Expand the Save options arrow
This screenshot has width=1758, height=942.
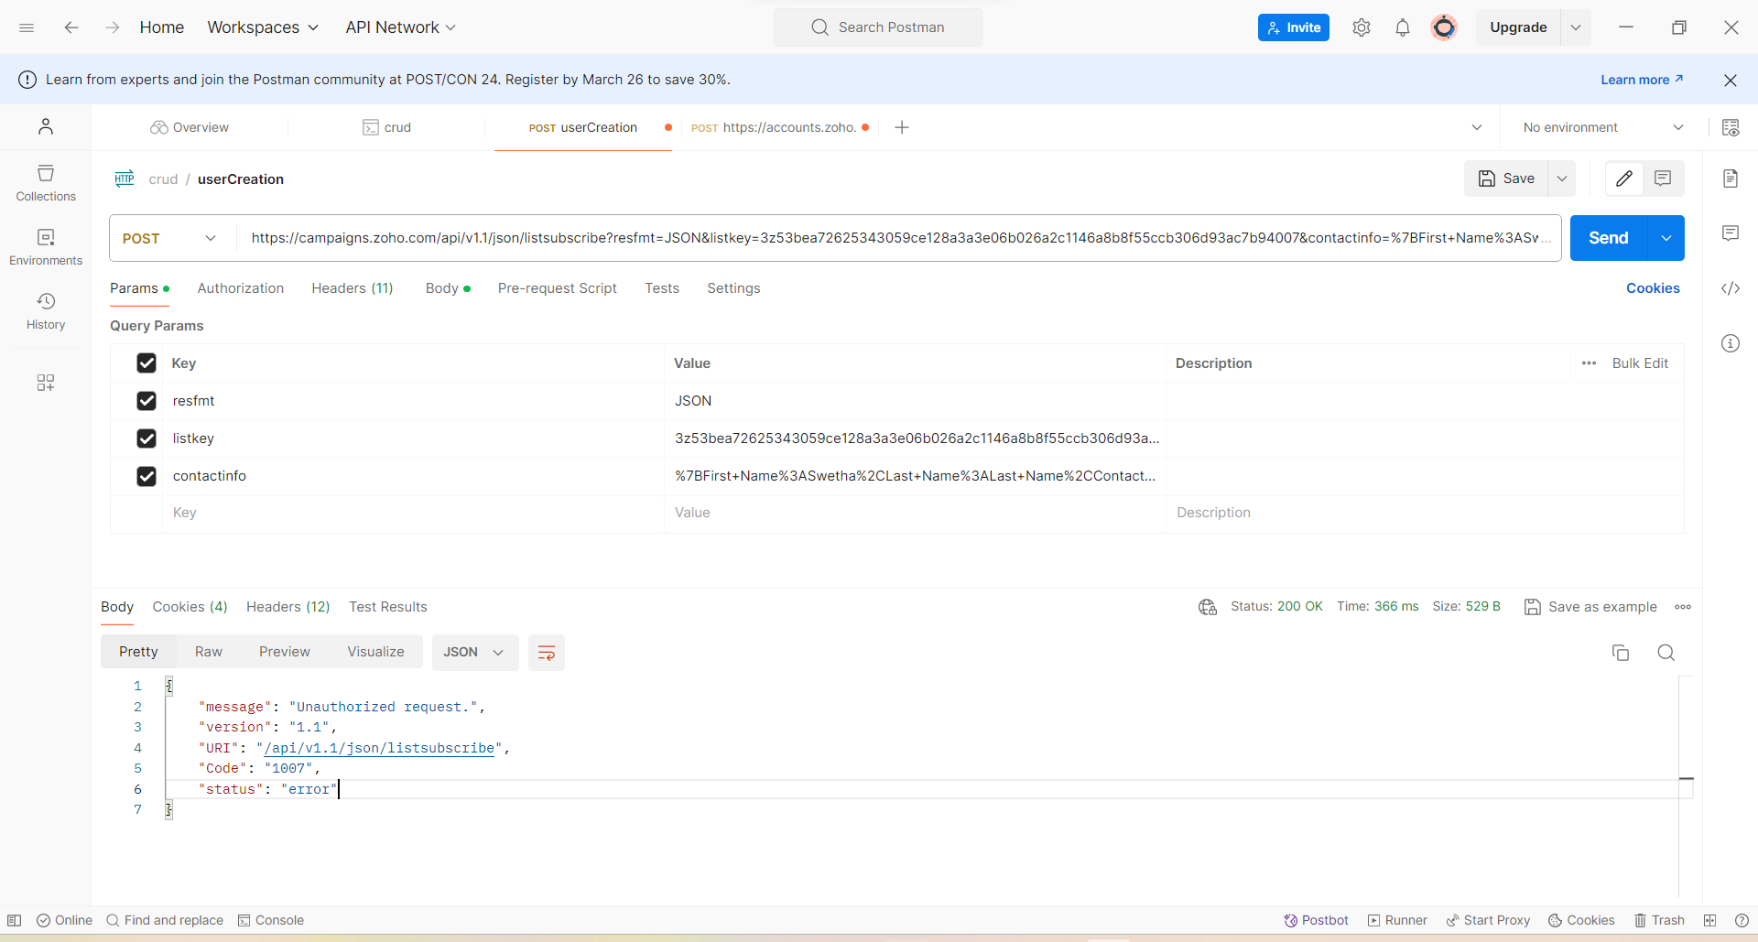[1562, 179]
